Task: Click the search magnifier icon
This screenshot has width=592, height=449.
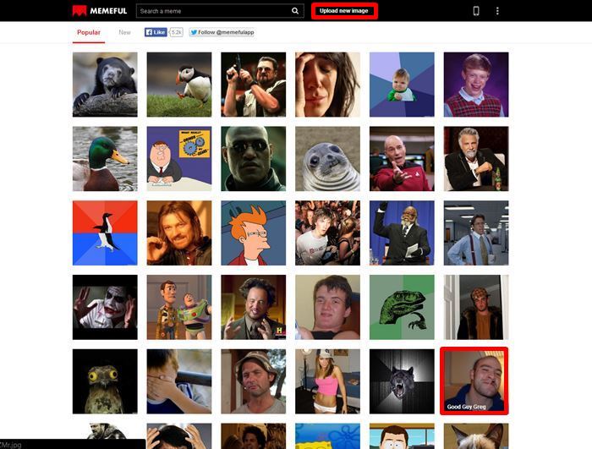Action: point(295,11)
